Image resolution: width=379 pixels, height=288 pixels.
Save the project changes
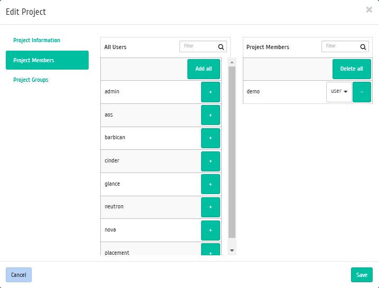tap(362, 275)
